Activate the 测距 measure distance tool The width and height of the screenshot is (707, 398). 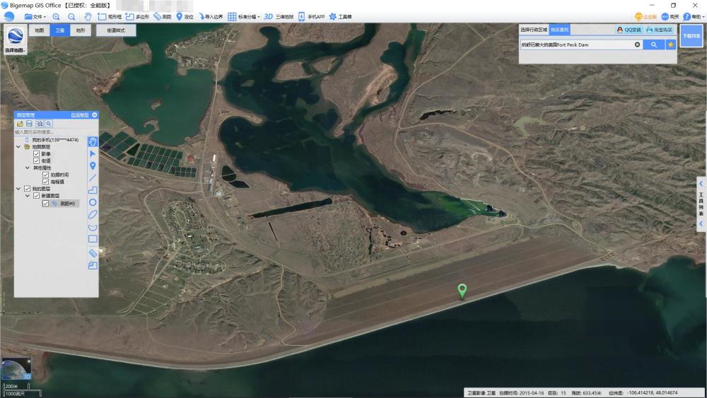point(163,17)
